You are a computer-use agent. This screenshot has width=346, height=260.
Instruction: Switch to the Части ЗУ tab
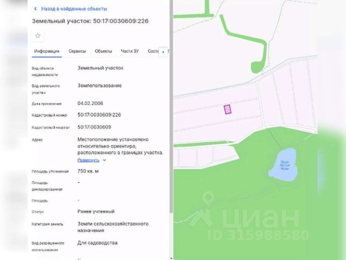click(x=130, y=51)
